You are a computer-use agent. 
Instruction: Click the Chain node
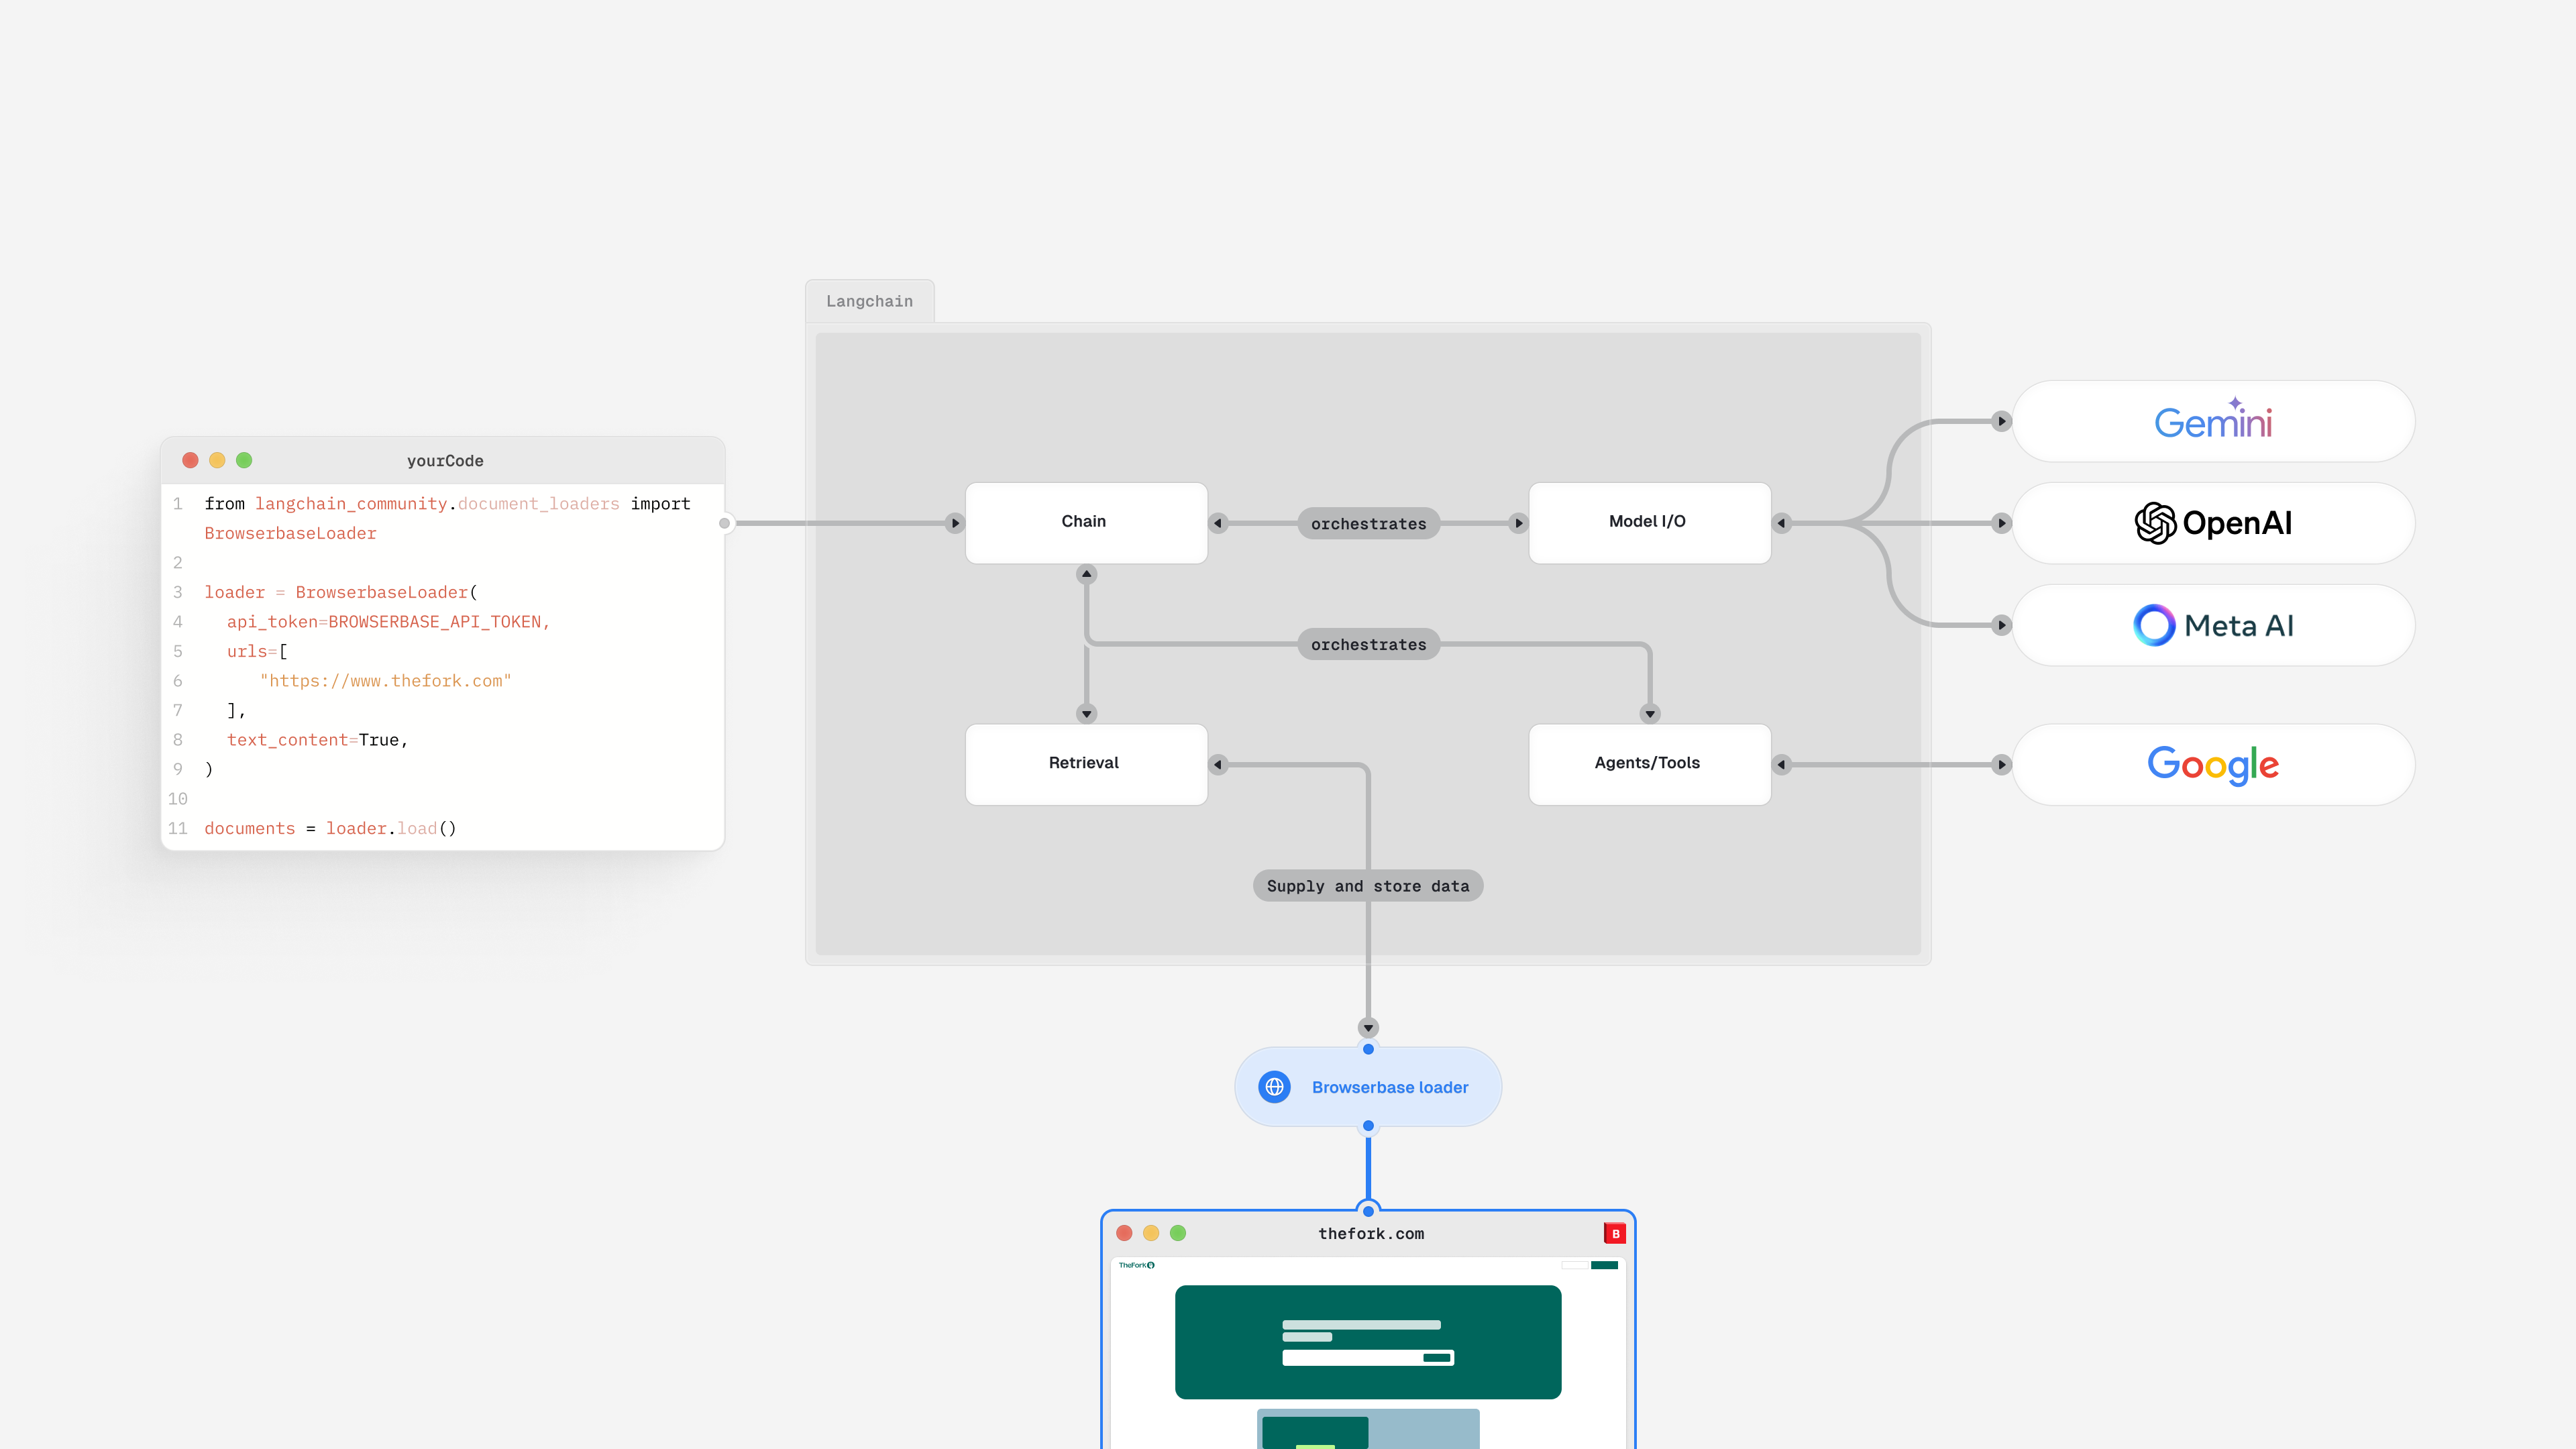tap(1085, 522)
